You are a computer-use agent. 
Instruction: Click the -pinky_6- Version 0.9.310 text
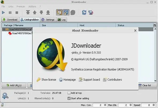pos(86,53)
